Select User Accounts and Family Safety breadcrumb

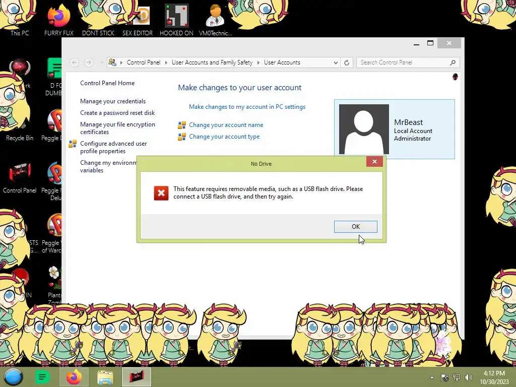coord(212,62)
